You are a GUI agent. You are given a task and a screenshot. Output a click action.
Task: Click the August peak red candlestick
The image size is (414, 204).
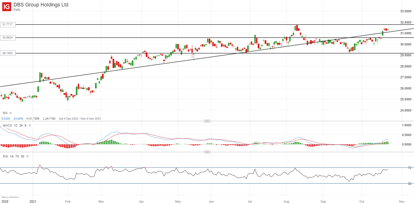click(x=297, y=28)
